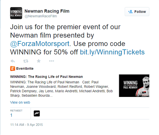Screen dimensions: 159x135
Task: Open the @ForzaMotorsport mention link
Action: pyautogui.click(x=40, y=44)
